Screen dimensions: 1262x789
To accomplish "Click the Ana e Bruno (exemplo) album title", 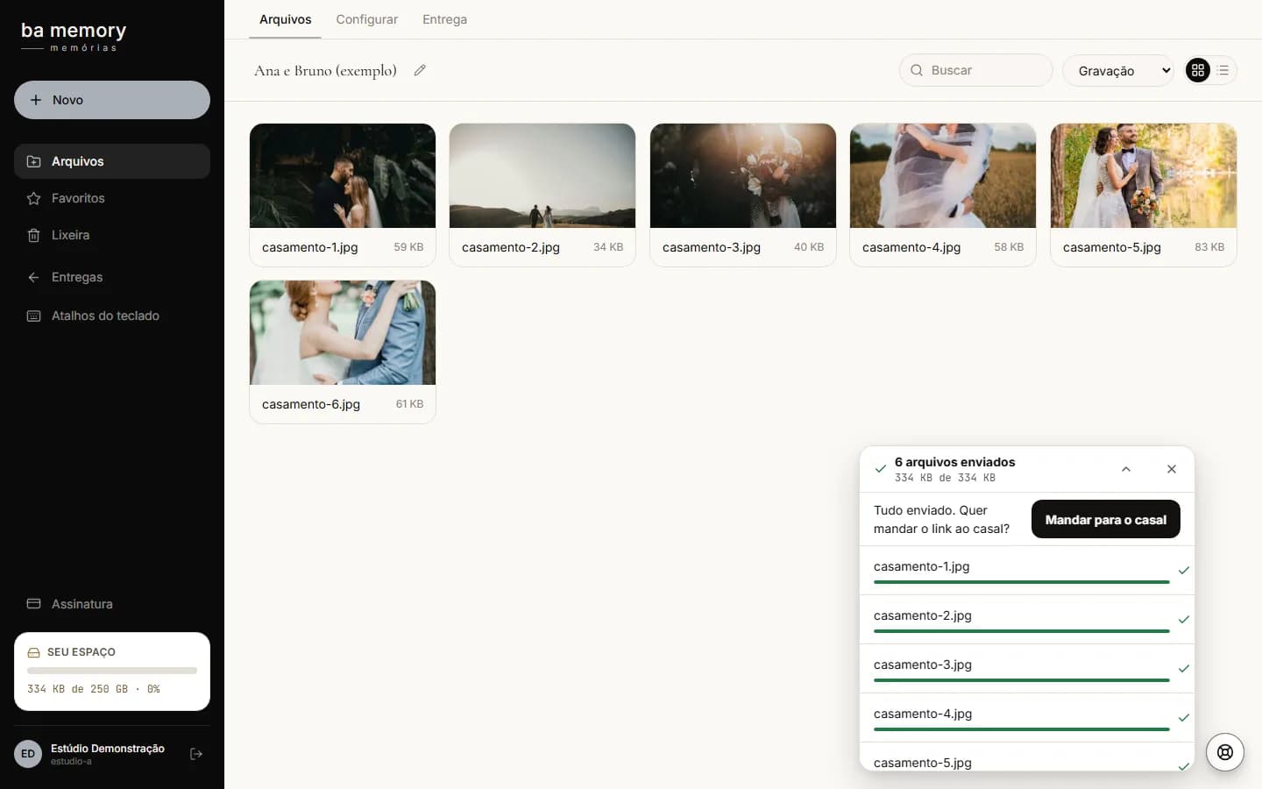I will pyautogui.click(x=325, y=70).
